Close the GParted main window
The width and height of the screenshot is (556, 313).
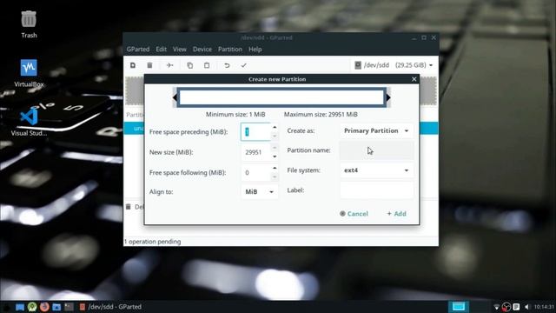coord(434,37)
